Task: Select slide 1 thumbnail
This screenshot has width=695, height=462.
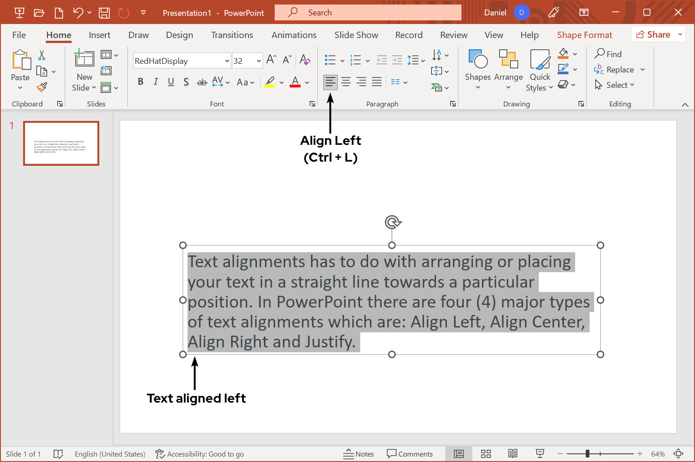Action: tap(61, 143)
